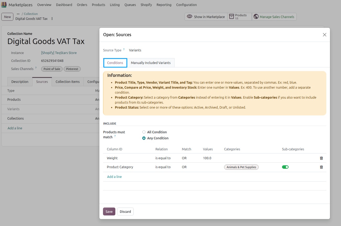Click the Marketplaces app logo icon
The width and height of the screenshot is (341, 226).
4,5
